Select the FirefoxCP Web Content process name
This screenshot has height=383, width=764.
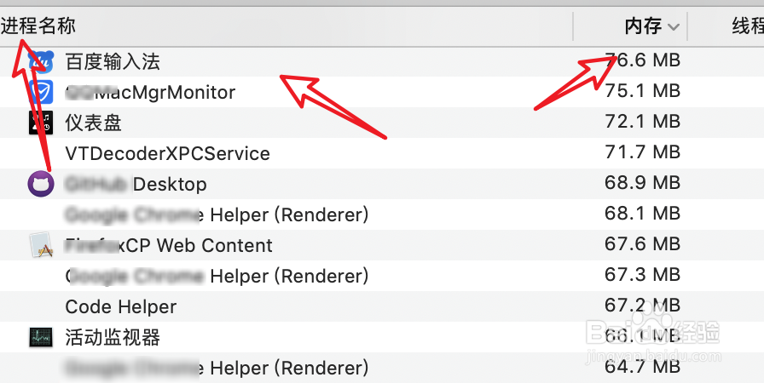point(169,245)
